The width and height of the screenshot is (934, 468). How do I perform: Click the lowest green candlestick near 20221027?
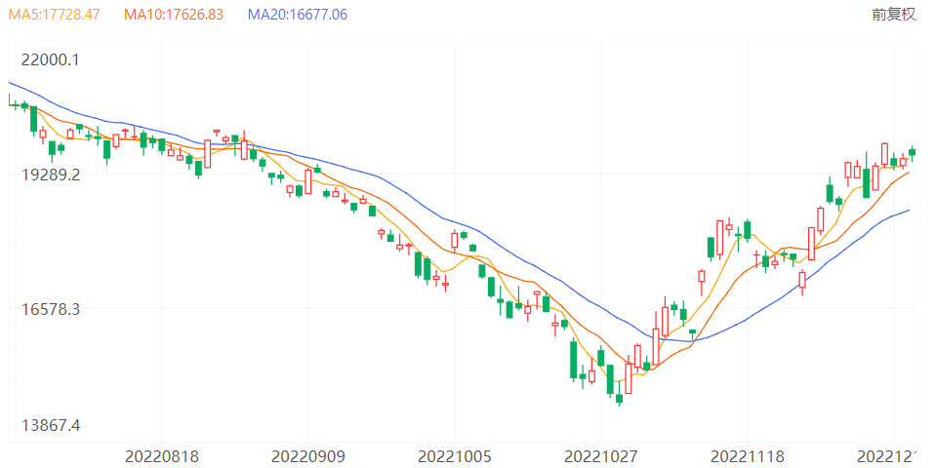pos(620,399)
